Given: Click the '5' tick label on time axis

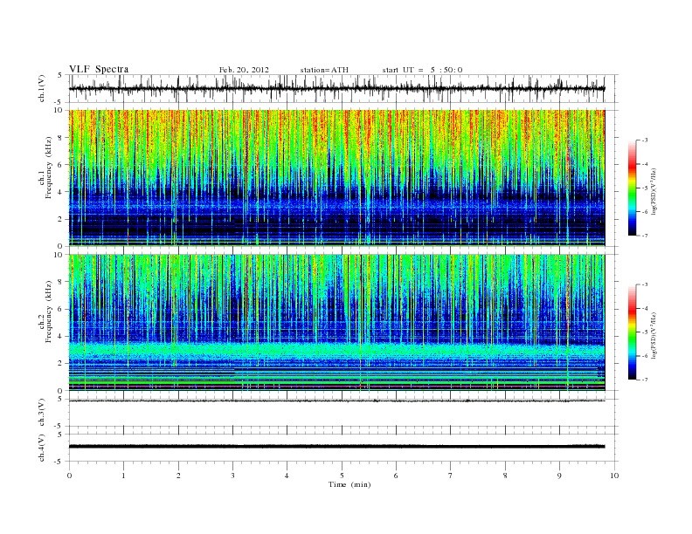Looking at the screenshot, I should (342, 476).
